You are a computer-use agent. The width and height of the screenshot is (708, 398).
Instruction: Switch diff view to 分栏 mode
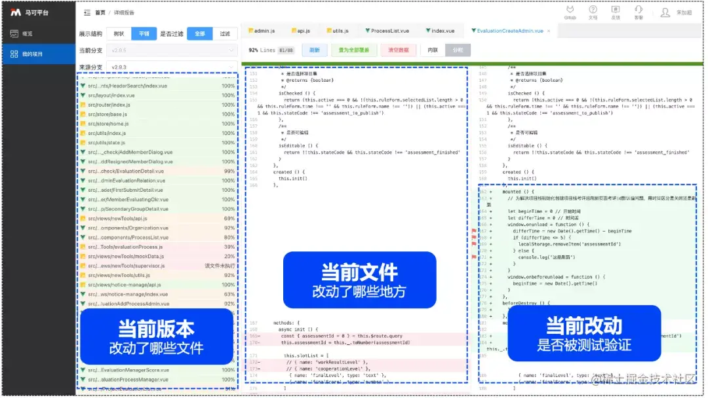(x=459, y=50)
